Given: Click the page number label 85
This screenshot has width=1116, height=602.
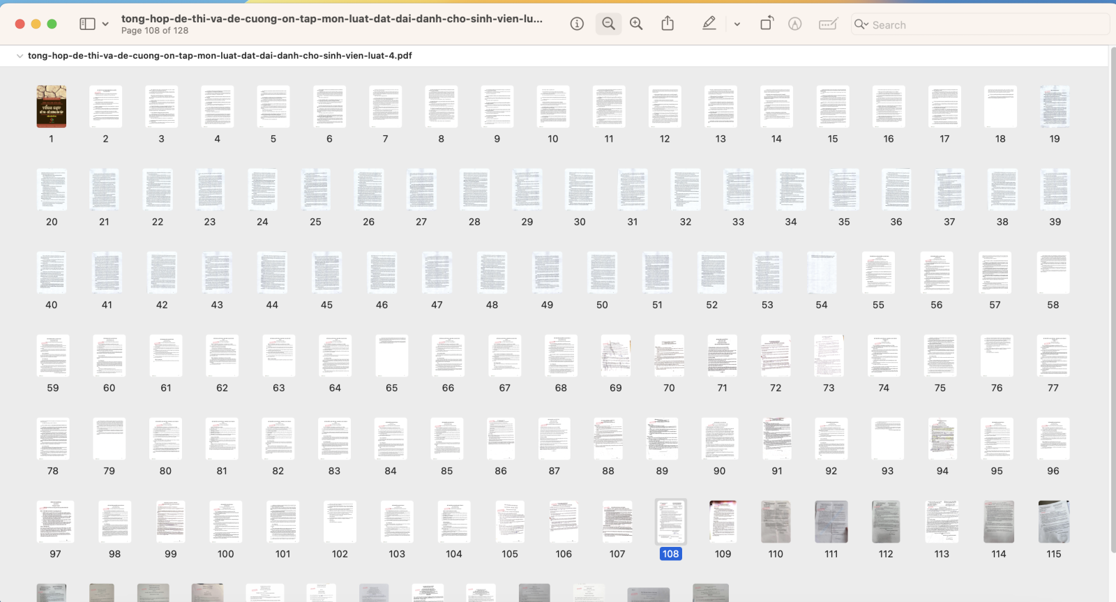Looking at the screenshot, I should (447, 471).
